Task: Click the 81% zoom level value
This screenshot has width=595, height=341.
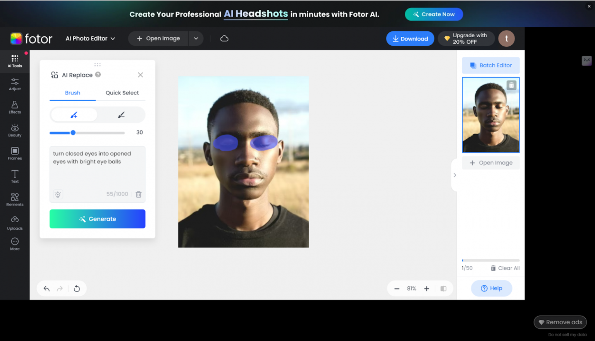Action: point(411,289)
